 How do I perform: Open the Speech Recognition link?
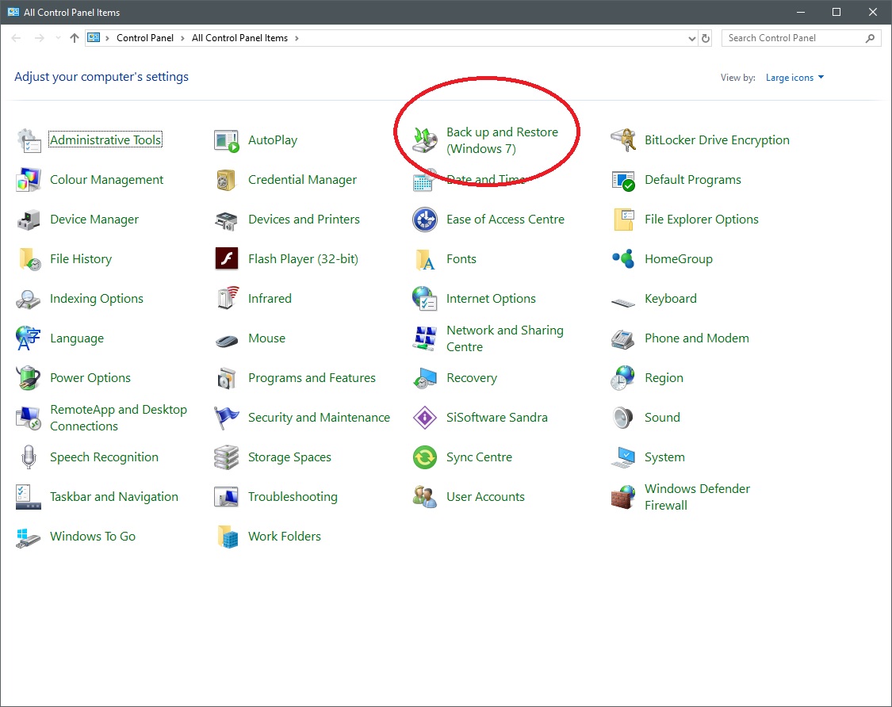104,457
